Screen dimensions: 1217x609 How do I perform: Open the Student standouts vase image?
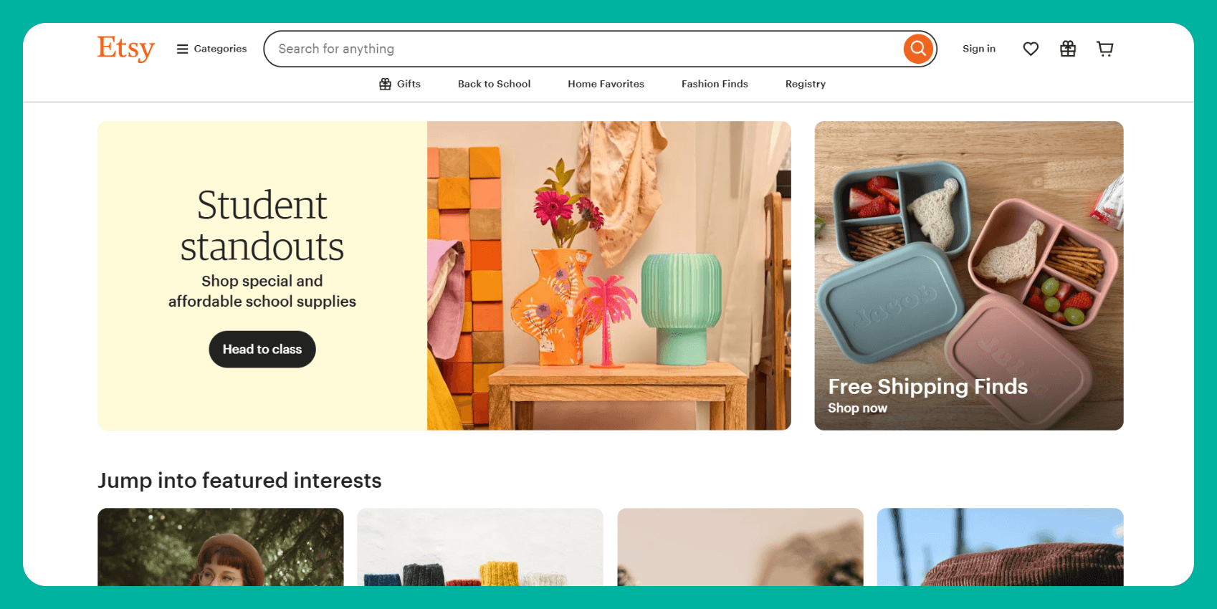[x=609, y=276]
